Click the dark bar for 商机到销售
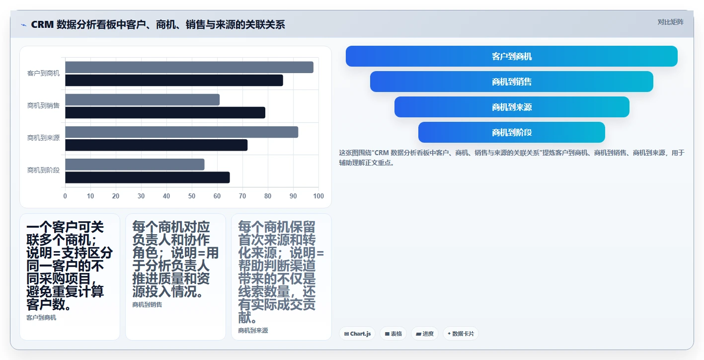Viewport: 704px width, 360px height. point(165,112)
